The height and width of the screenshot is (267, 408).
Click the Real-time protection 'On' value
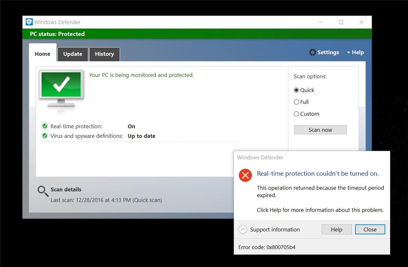coord(131,126)
